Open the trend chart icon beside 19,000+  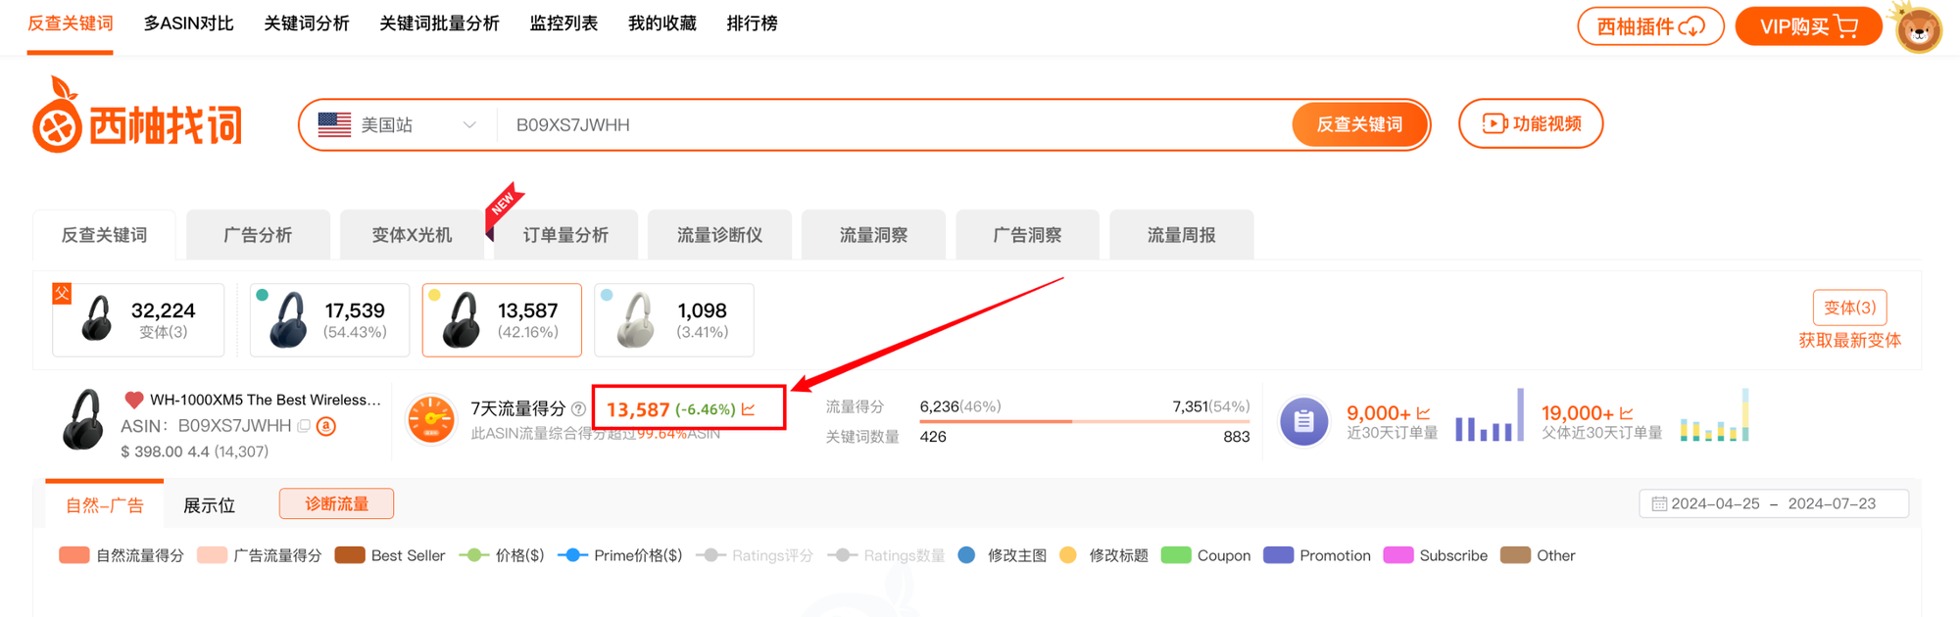click(1626, 413)
